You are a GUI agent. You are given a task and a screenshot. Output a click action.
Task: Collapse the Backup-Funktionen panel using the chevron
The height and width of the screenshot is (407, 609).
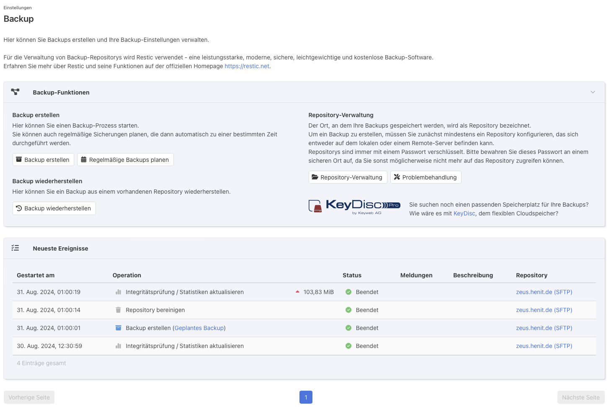click(x=593, y=92)
